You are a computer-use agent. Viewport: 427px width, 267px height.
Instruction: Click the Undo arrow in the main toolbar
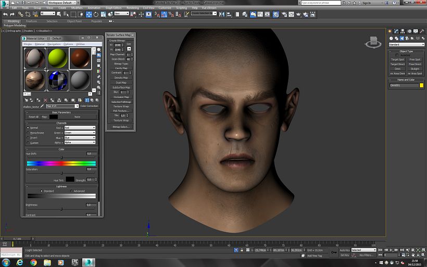(5, 14)
